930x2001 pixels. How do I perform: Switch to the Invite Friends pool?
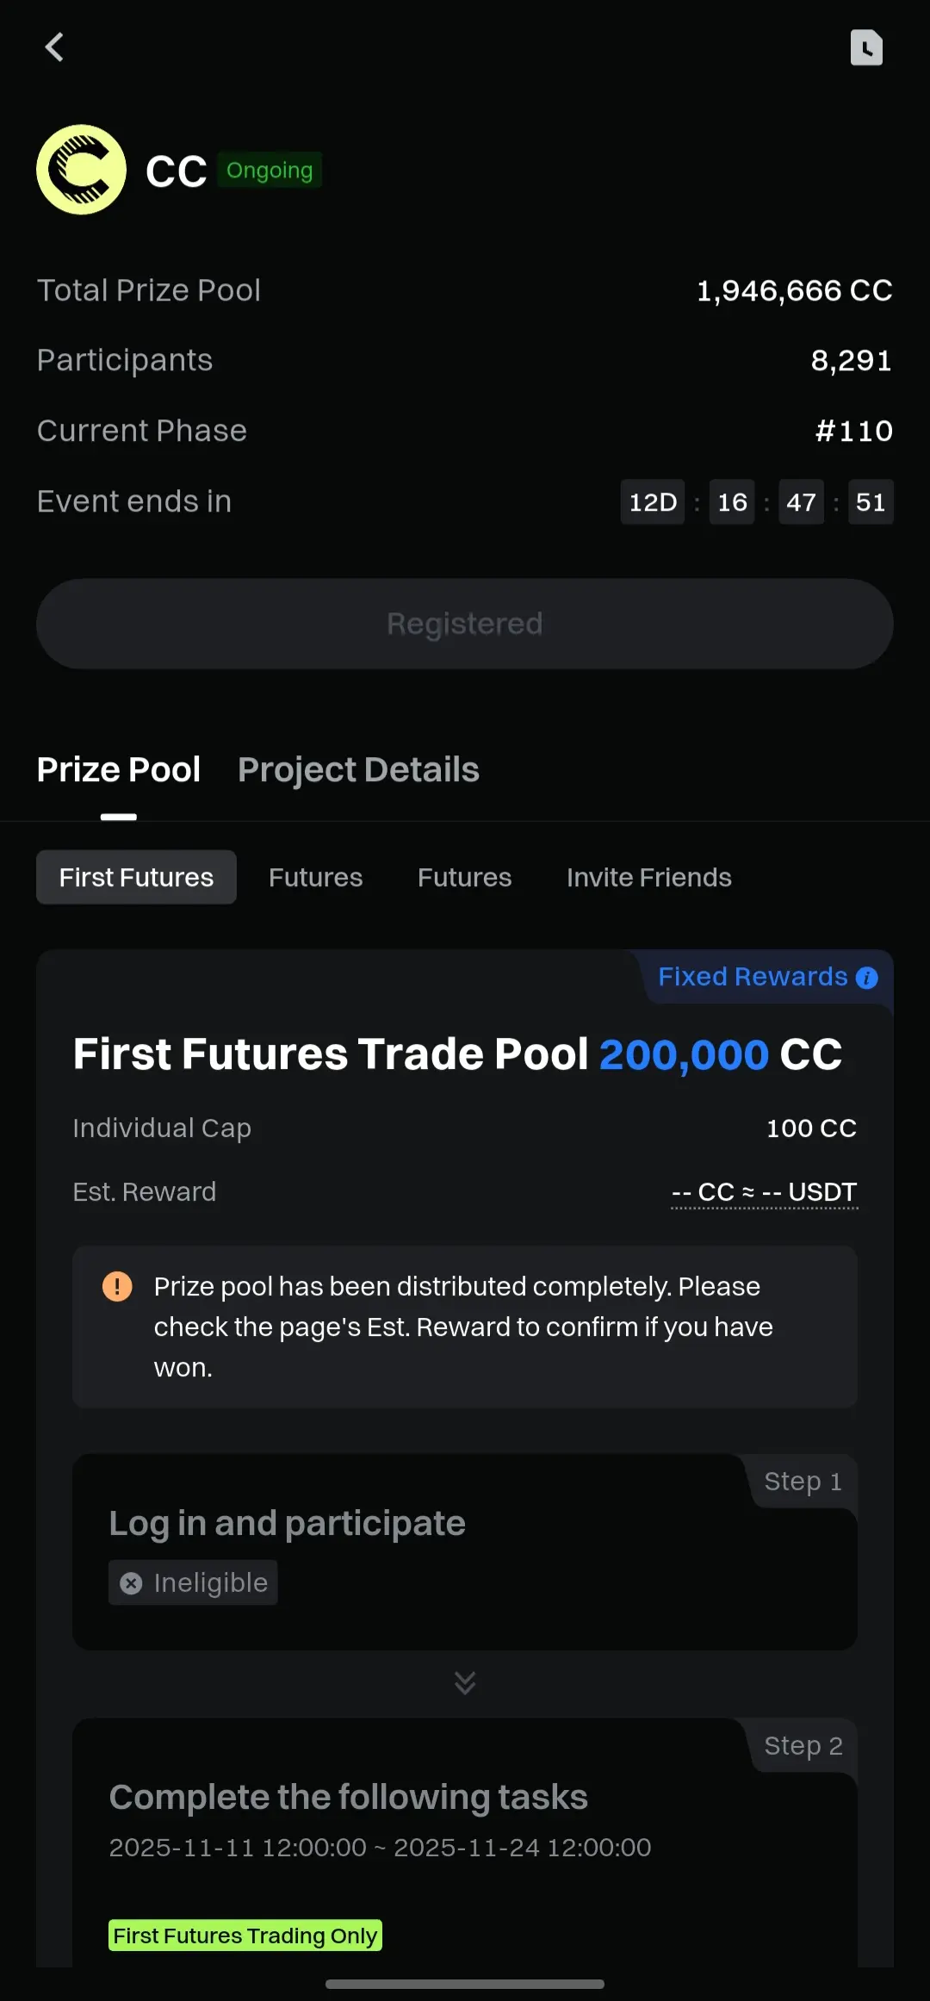point(649,878)
